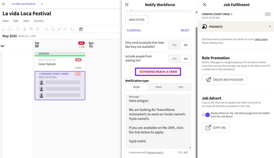Click the assign person toolbar icon

pos(72,29)
